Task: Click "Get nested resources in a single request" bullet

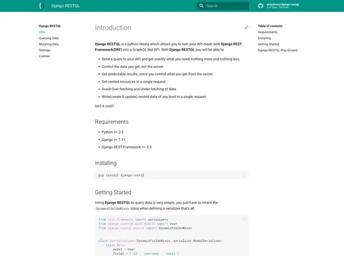Action: click(134, 81)
